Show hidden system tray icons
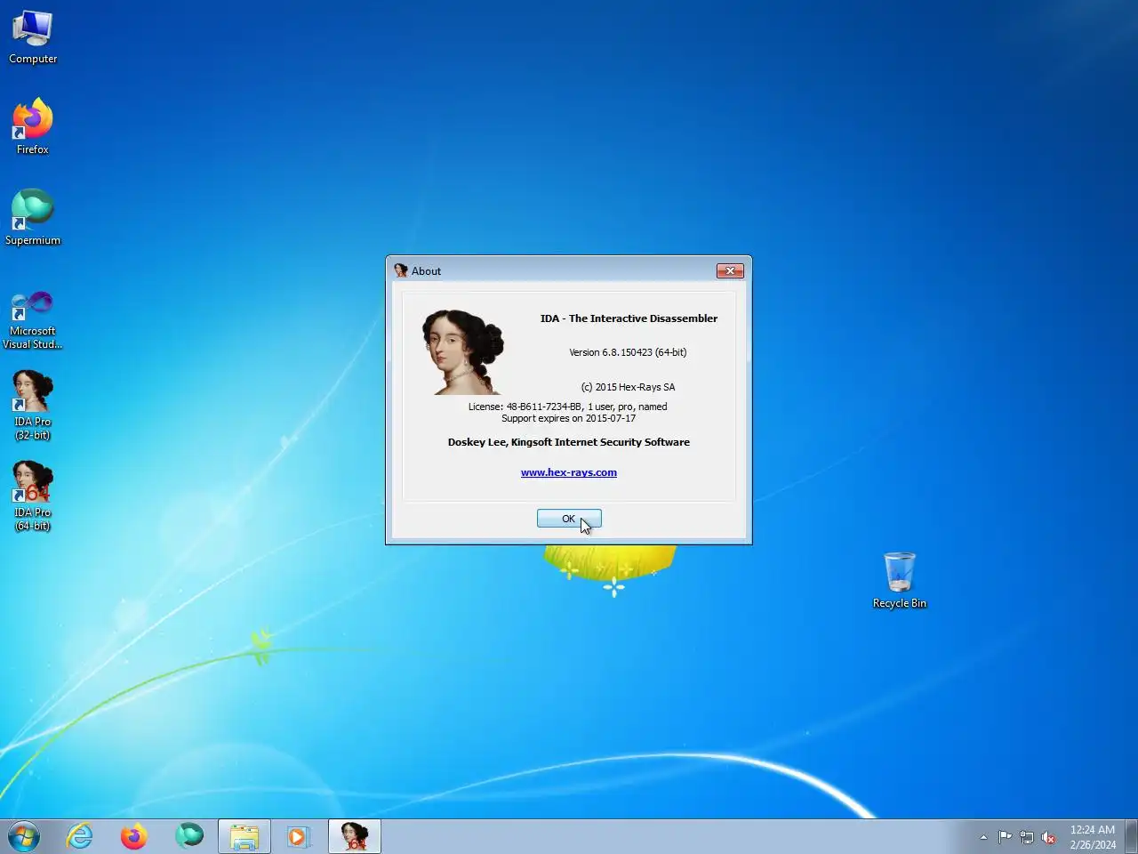 pos(983,837)
